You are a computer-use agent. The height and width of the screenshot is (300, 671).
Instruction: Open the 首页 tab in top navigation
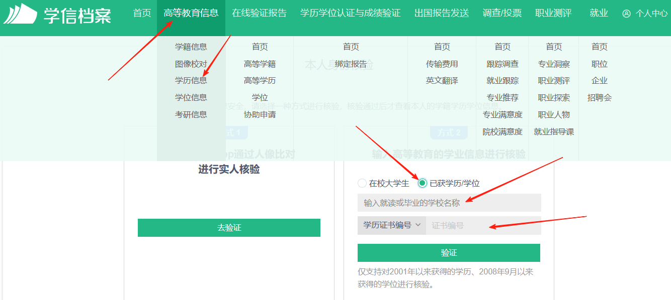(142, 13)
